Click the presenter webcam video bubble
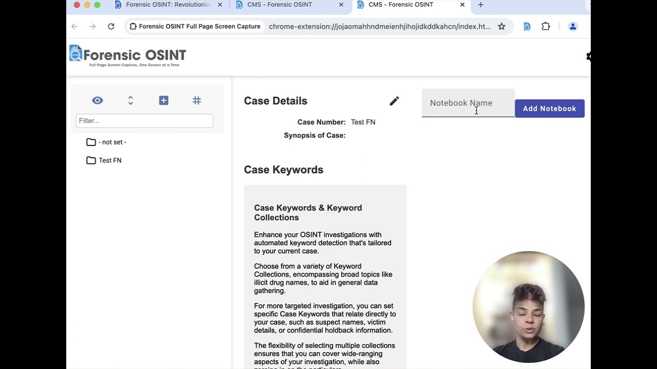 [529, 307]
